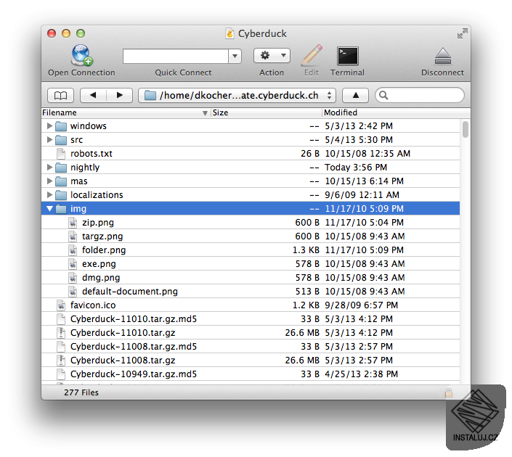Select the file Cyberduck-11010.tar.gz.md5
Screen dimensions: 512x457
click(x=134, y=319)
